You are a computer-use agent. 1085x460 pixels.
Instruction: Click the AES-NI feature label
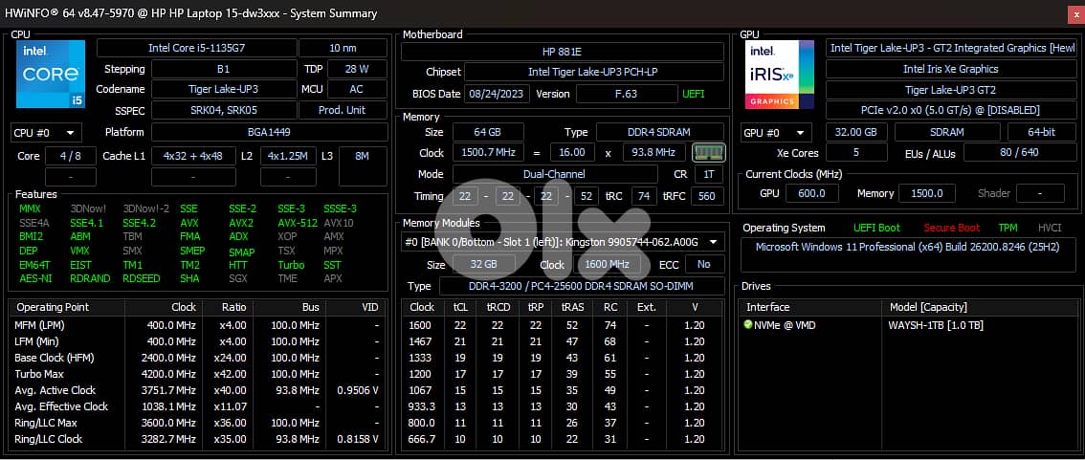[x=33, y=278]
